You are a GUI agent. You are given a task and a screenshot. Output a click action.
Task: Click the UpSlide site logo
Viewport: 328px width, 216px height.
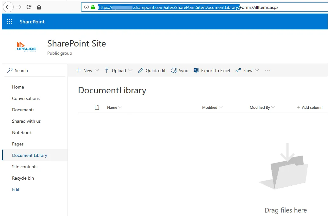point(26,46)
